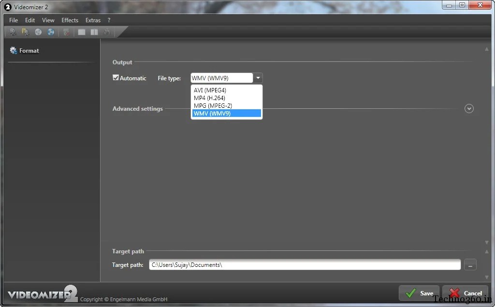Image resolution: width=495 pixels, height=307 pixels.
Task: Minimize the Videomizer 2 window
Action: [449, 5]
